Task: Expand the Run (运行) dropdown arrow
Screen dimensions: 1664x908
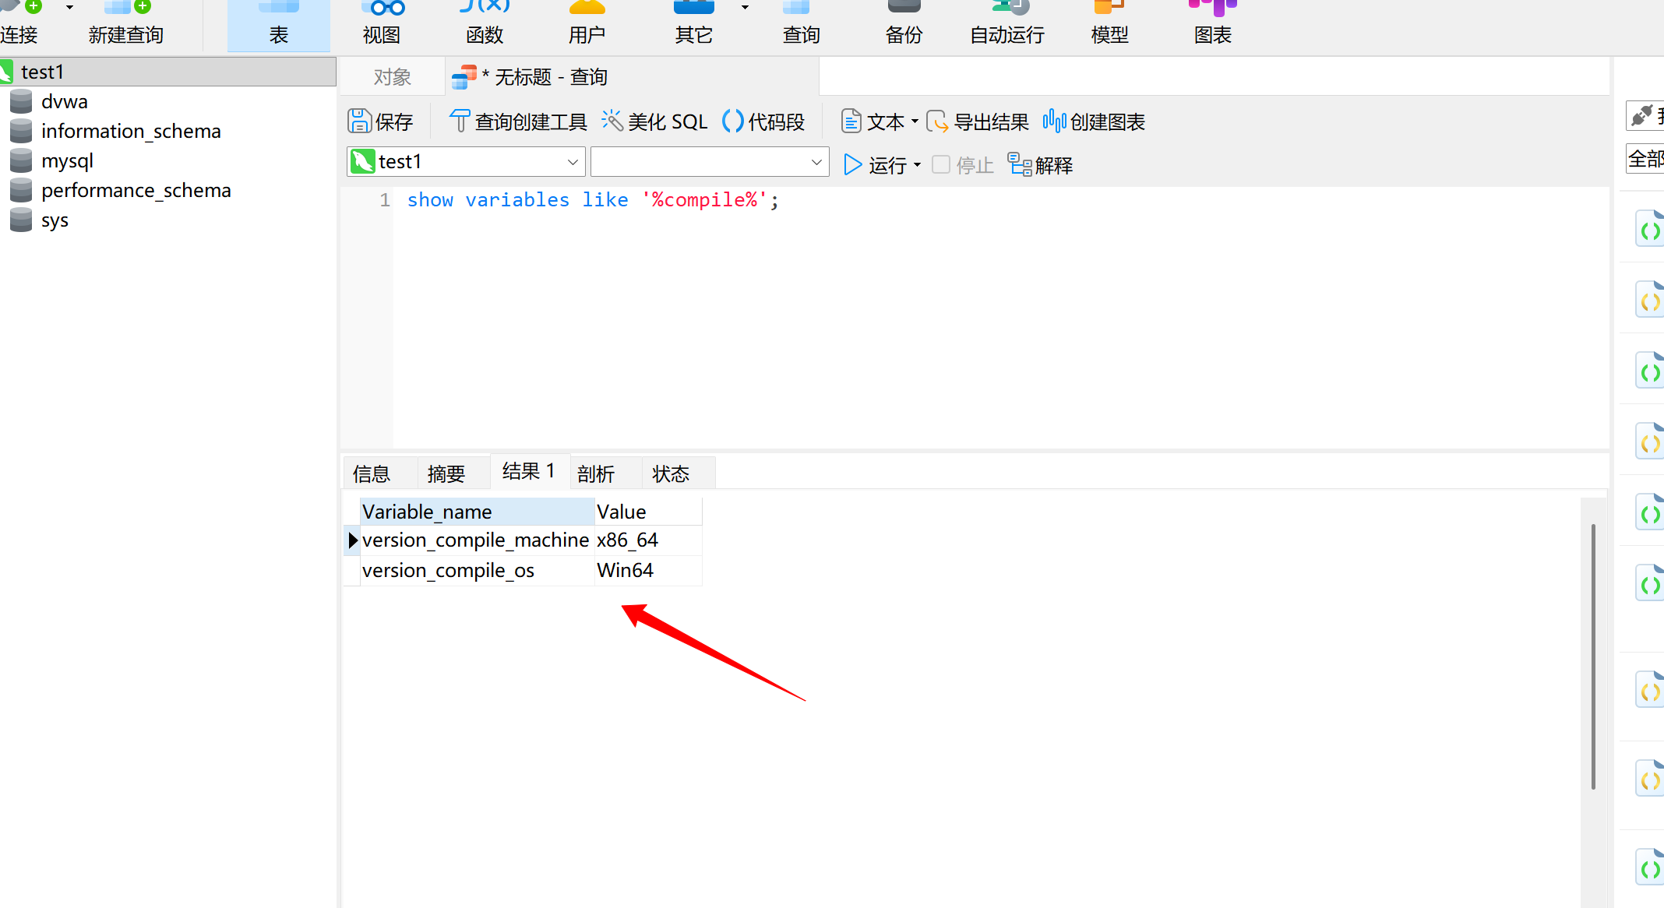Action: [917, 165]
